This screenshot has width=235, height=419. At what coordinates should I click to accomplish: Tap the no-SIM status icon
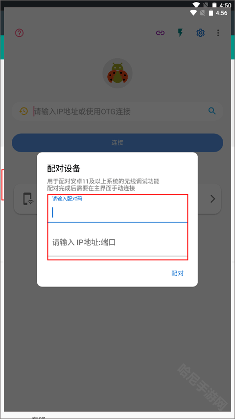(x=203, y=13)
